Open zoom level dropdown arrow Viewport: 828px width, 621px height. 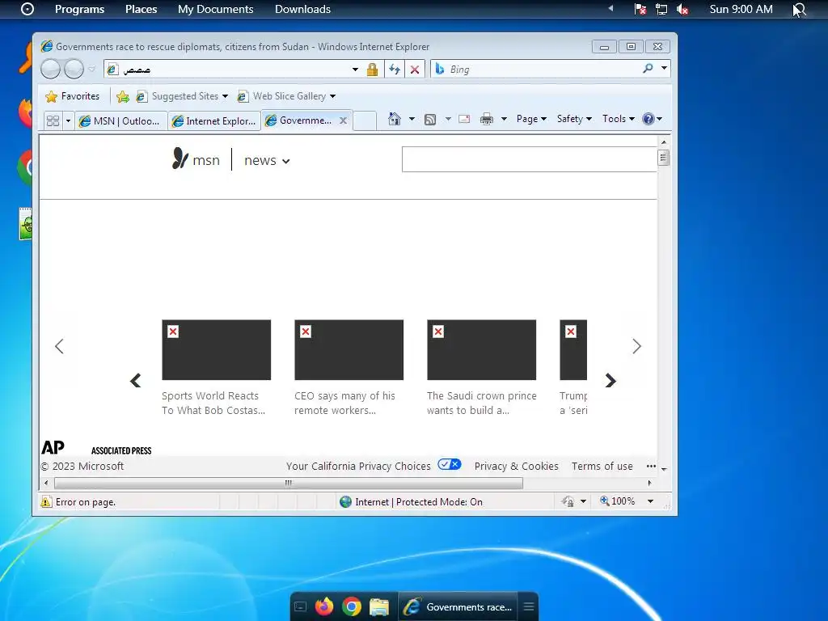pyautogui.click(x=651, y=501)
